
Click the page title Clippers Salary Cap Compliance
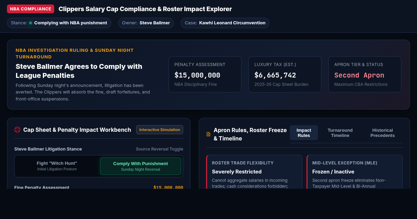click(145, 9)
